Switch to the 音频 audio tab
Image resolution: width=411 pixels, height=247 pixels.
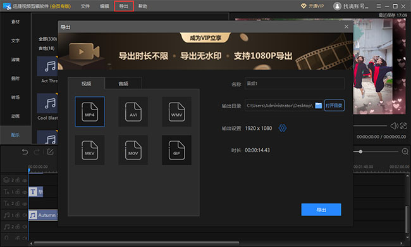coord(123,84)
